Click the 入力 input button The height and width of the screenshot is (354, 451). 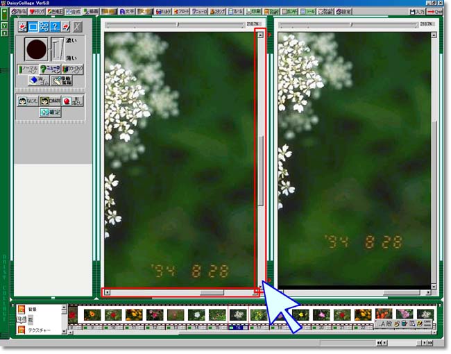coord(416,12)
